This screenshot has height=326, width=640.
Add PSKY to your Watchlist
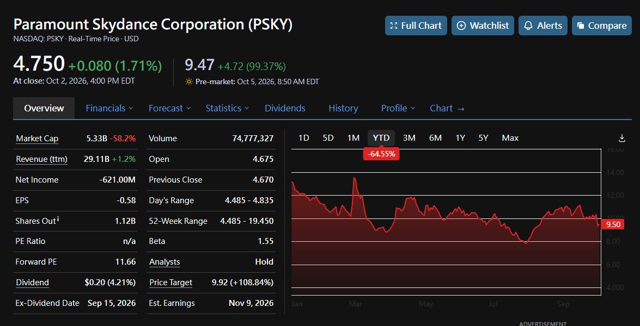point(483,26)
